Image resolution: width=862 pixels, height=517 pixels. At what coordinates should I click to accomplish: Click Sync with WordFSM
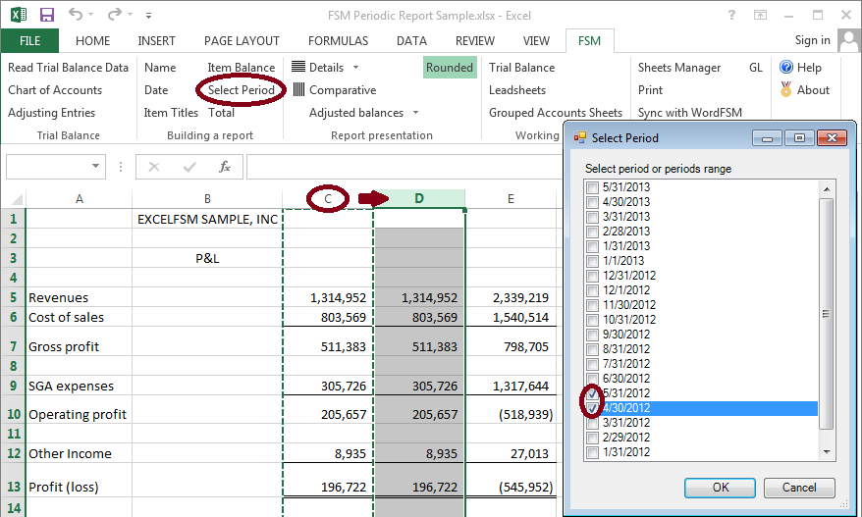pos(690,112)
